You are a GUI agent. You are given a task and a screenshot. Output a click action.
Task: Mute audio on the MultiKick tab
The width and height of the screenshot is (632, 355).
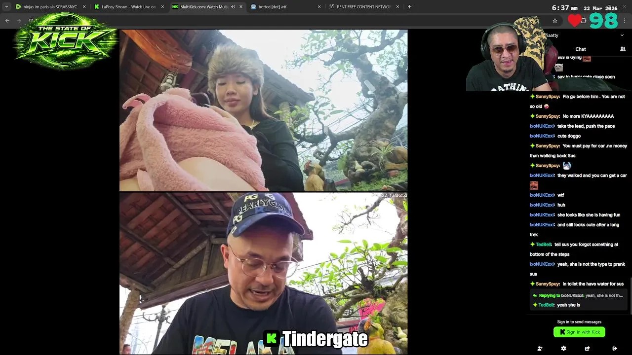click(x=233, y=7)
